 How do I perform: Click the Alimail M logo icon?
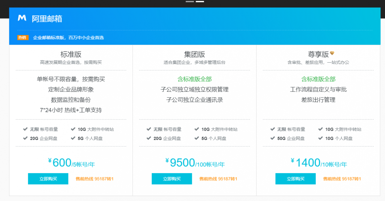pos(22,18)
